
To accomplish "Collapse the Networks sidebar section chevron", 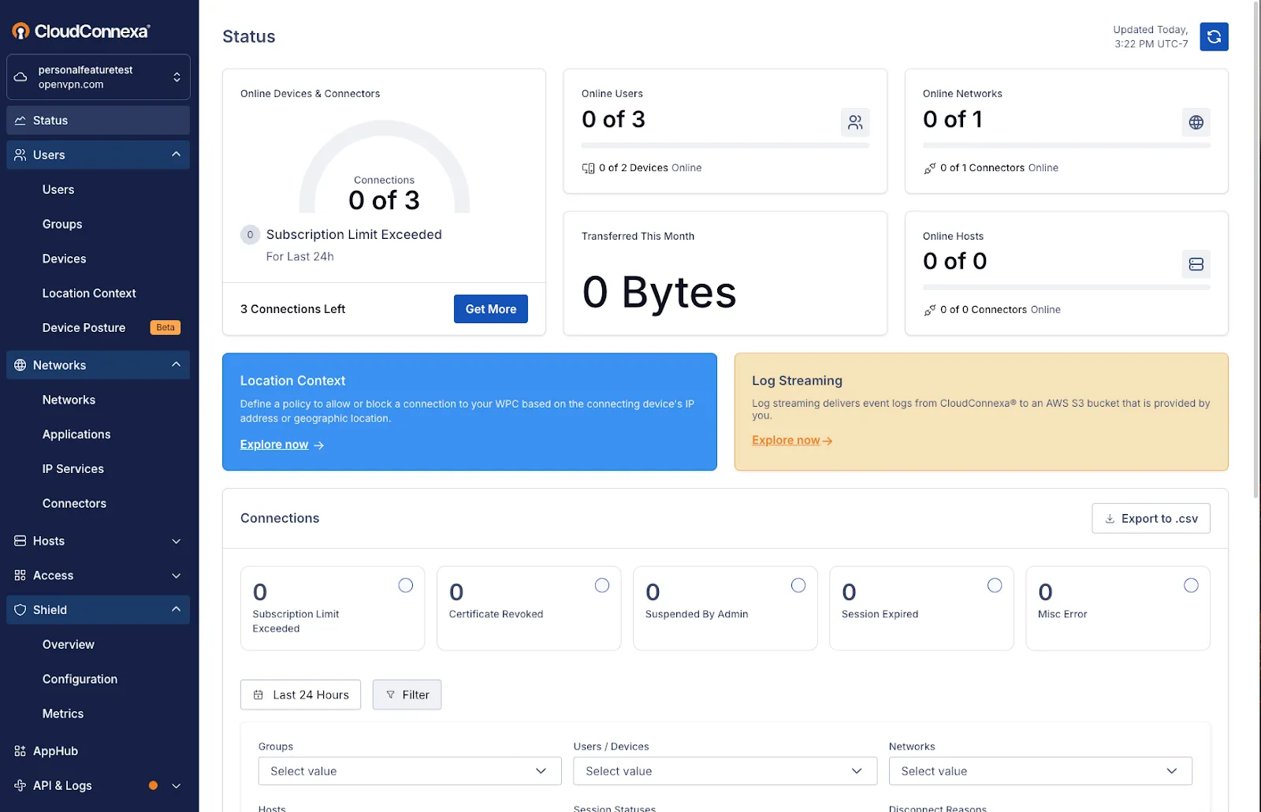I will 176,364.
